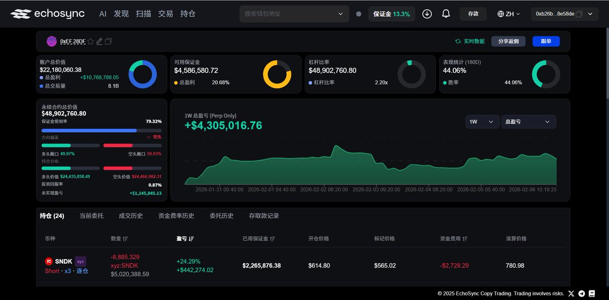Click the 实时数据 label
609x300 pixels.
[x=474, y=42]
